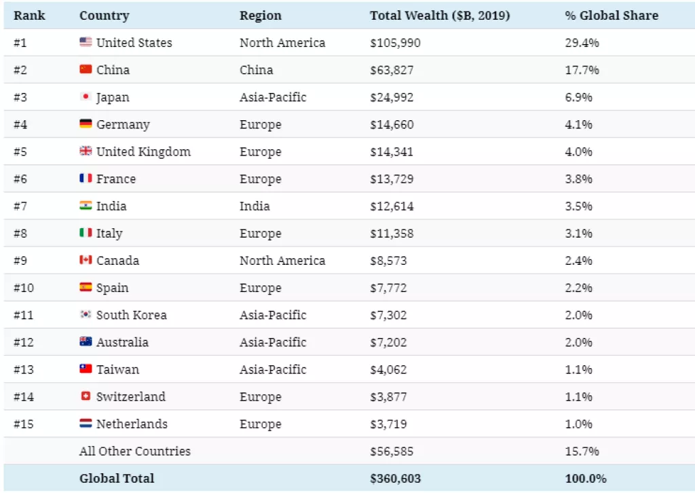Click the All Other Countries row label
The image size is (695, 493).
[x=134, y=451]
